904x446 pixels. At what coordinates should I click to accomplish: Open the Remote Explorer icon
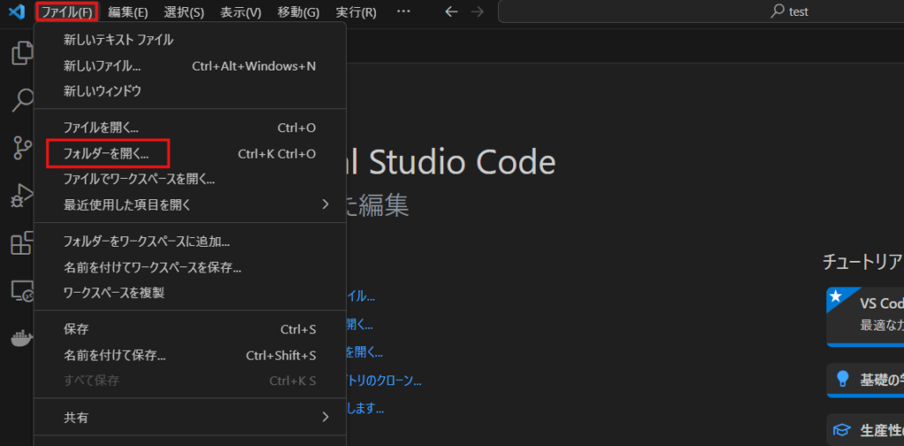[21, 291]
